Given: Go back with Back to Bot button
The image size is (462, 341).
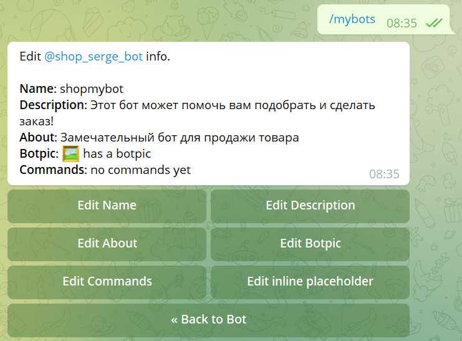Looking at the screenshot, I should tap(209, 320).
